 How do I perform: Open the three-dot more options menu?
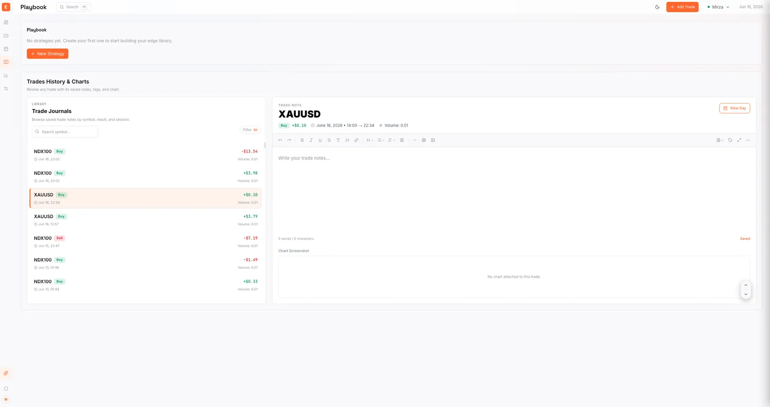[748, 140]
